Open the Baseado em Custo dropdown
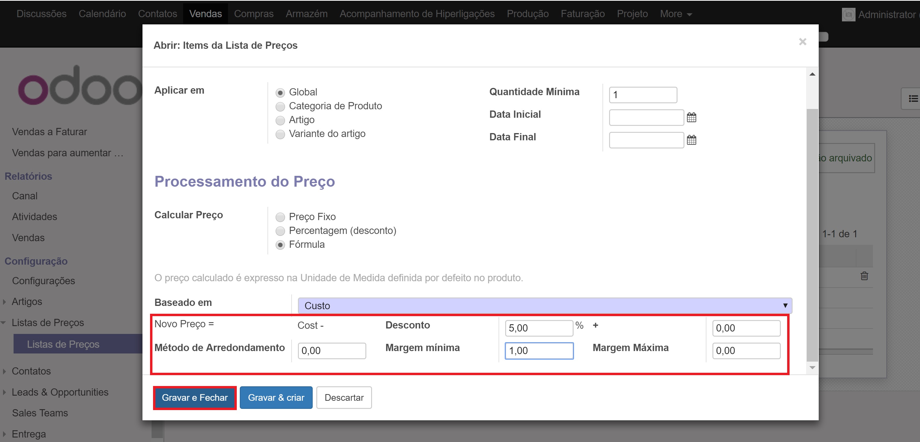This screenshot has width=920, height=442. [545, 306]
